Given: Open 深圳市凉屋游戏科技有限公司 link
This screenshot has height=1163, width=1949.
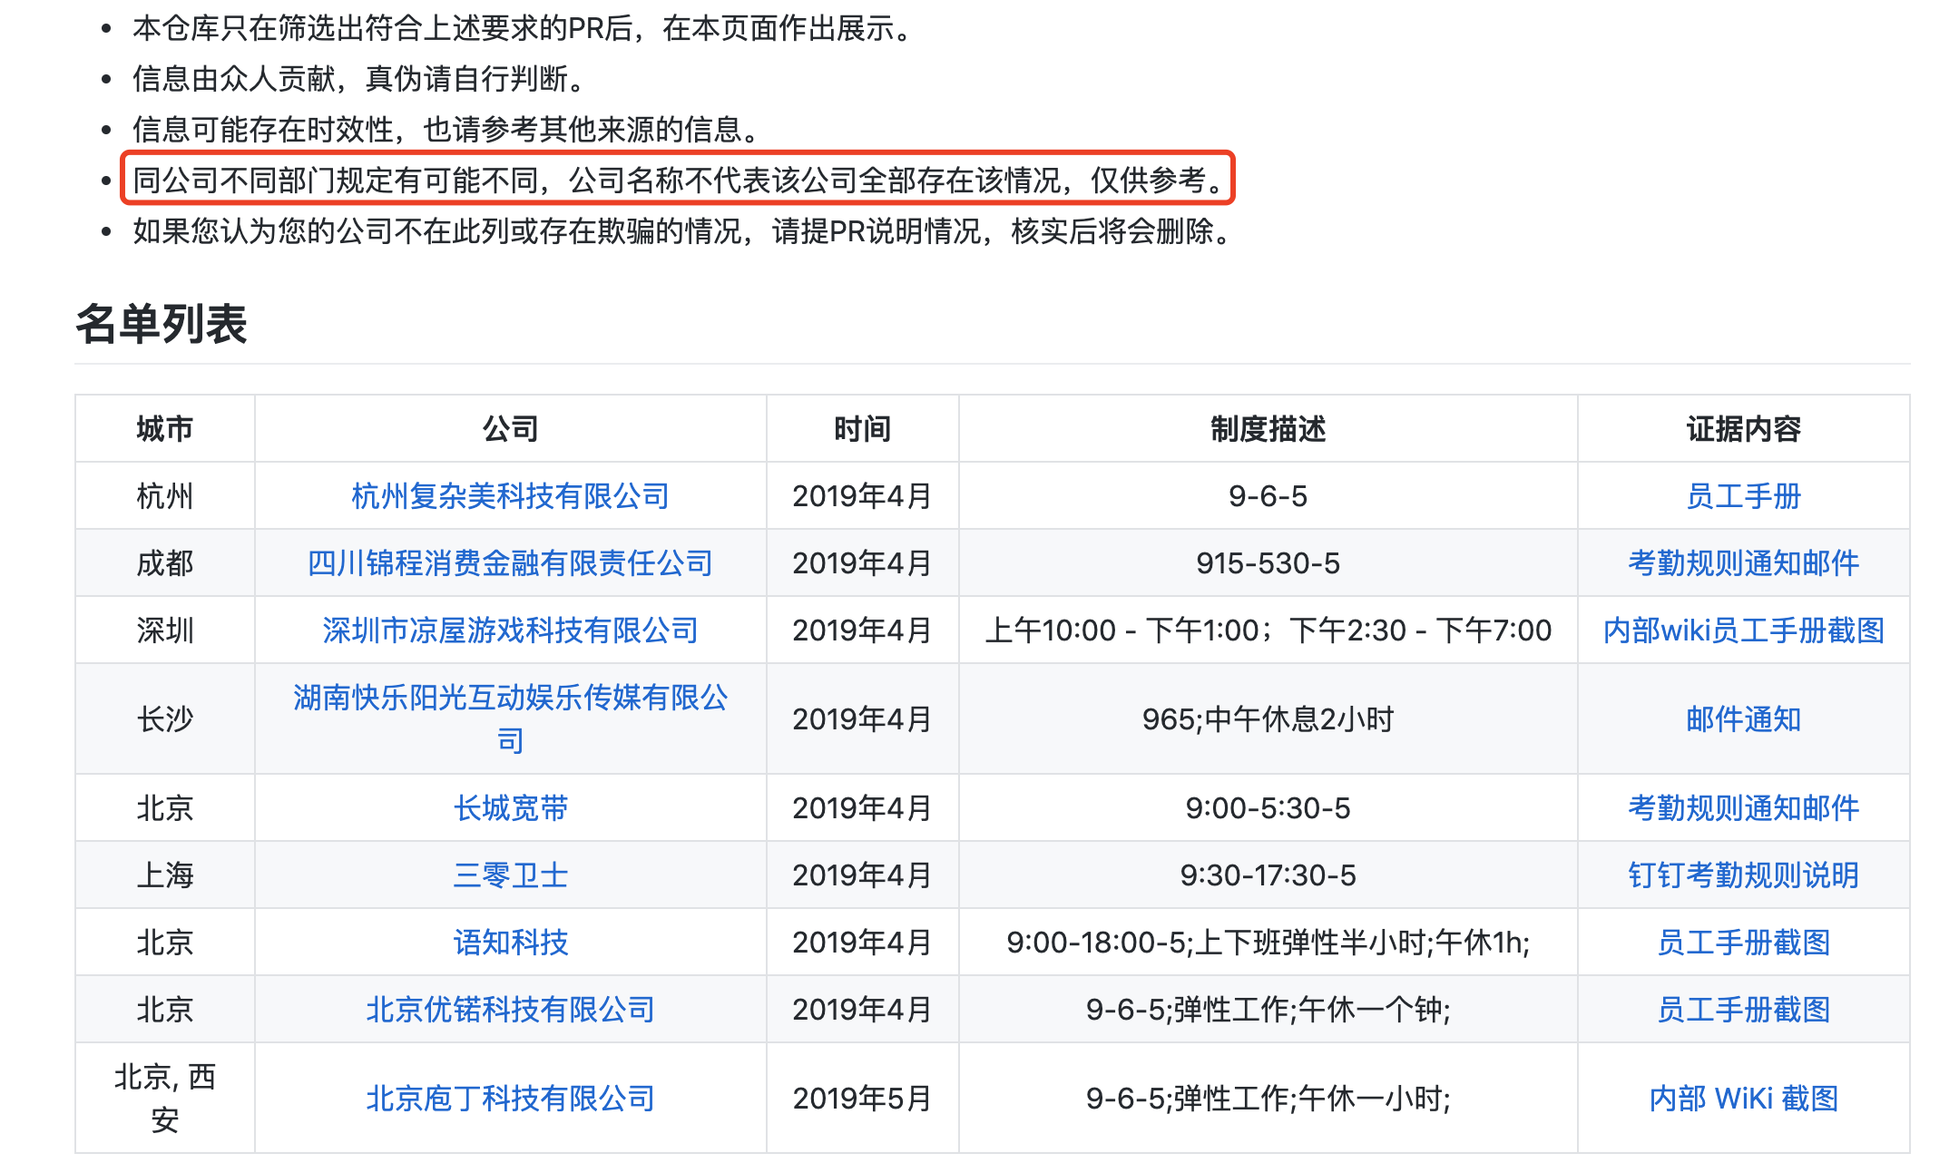Looking at the screenshot, I should [x=510, y=630].
